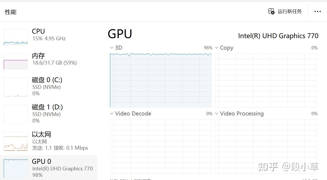Open the Task Manager more options menu
Image resolution: width=327 pixels, height=180 pixels.
[317, 11]
